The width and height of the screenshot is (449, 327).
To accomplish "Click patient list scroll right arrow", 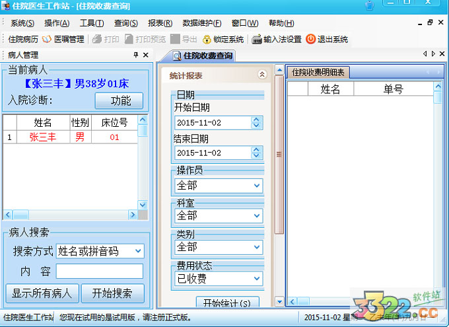I will (x=133, y=215).
